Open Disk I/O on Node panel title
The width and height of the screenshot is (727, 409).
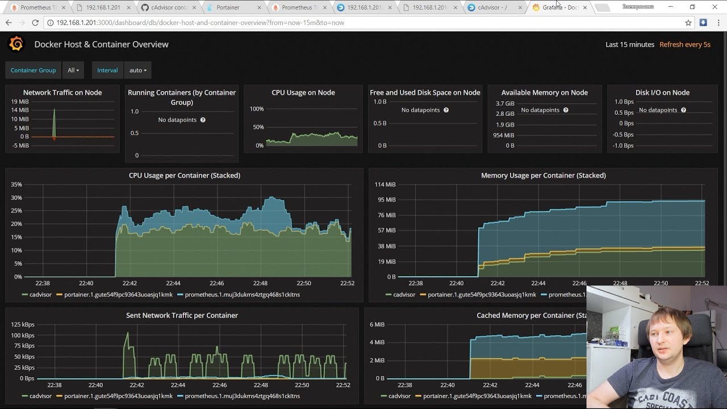click(x=662, y=93)
